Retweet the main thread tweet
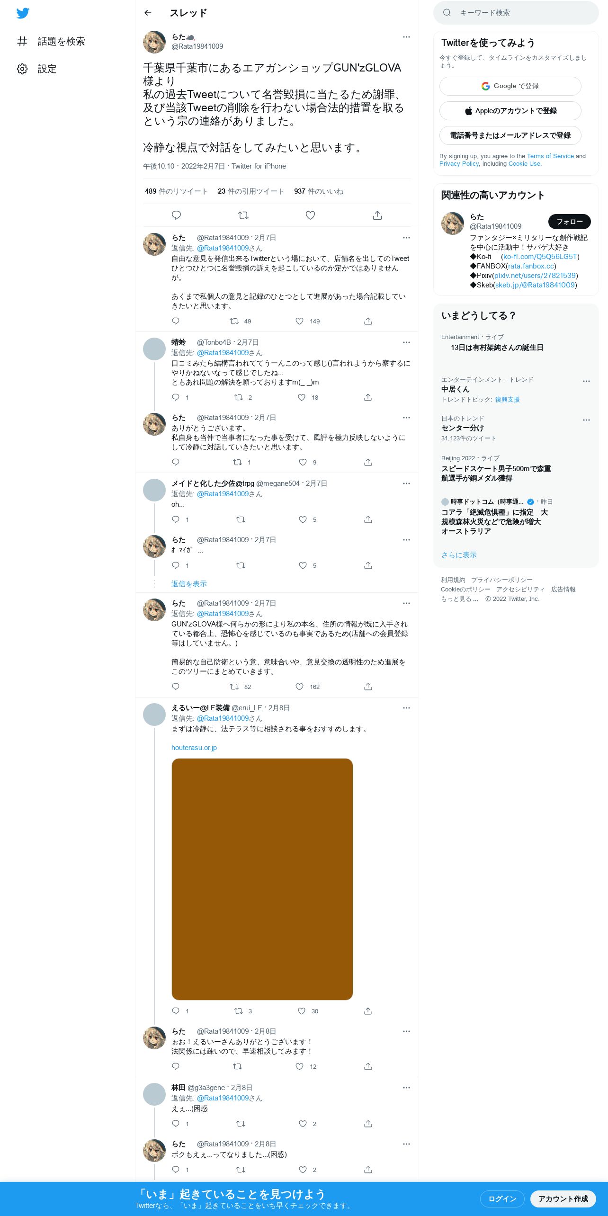Image resolution: width=608 pixels, height=1216 pixels. point(243,215)
